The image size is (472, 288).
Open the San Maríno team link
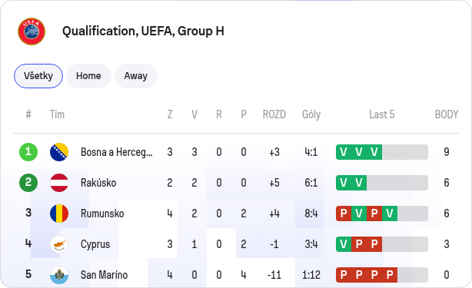tap(104, 275)
